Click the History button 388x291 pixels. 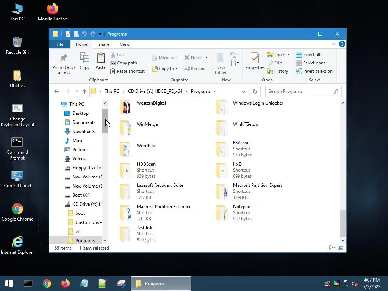click(x=278, y=71)
